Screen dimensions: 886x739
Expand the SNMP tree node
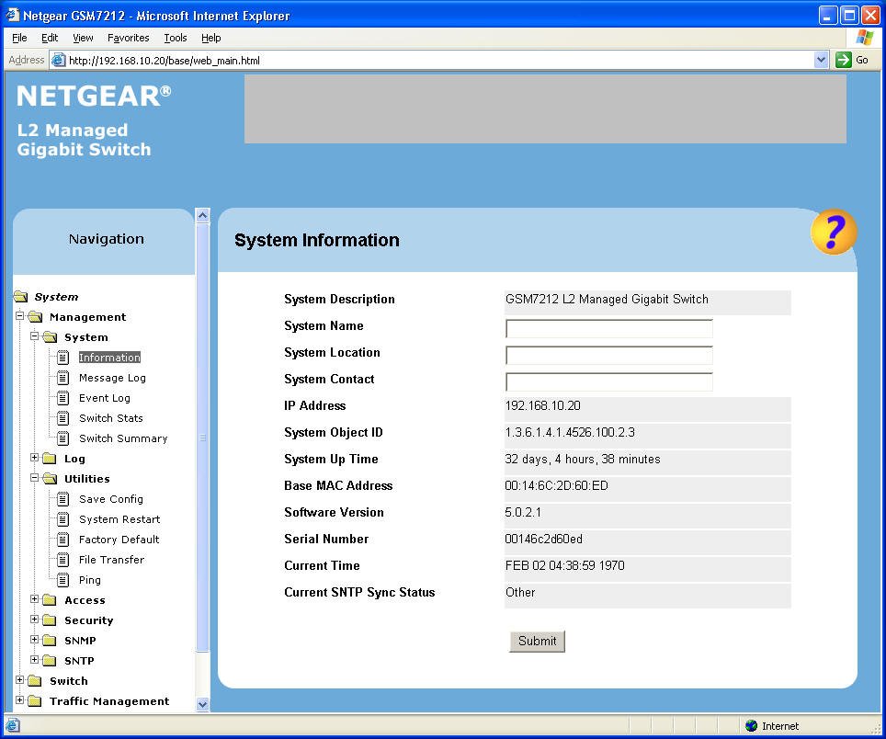[x=35, y=640]
